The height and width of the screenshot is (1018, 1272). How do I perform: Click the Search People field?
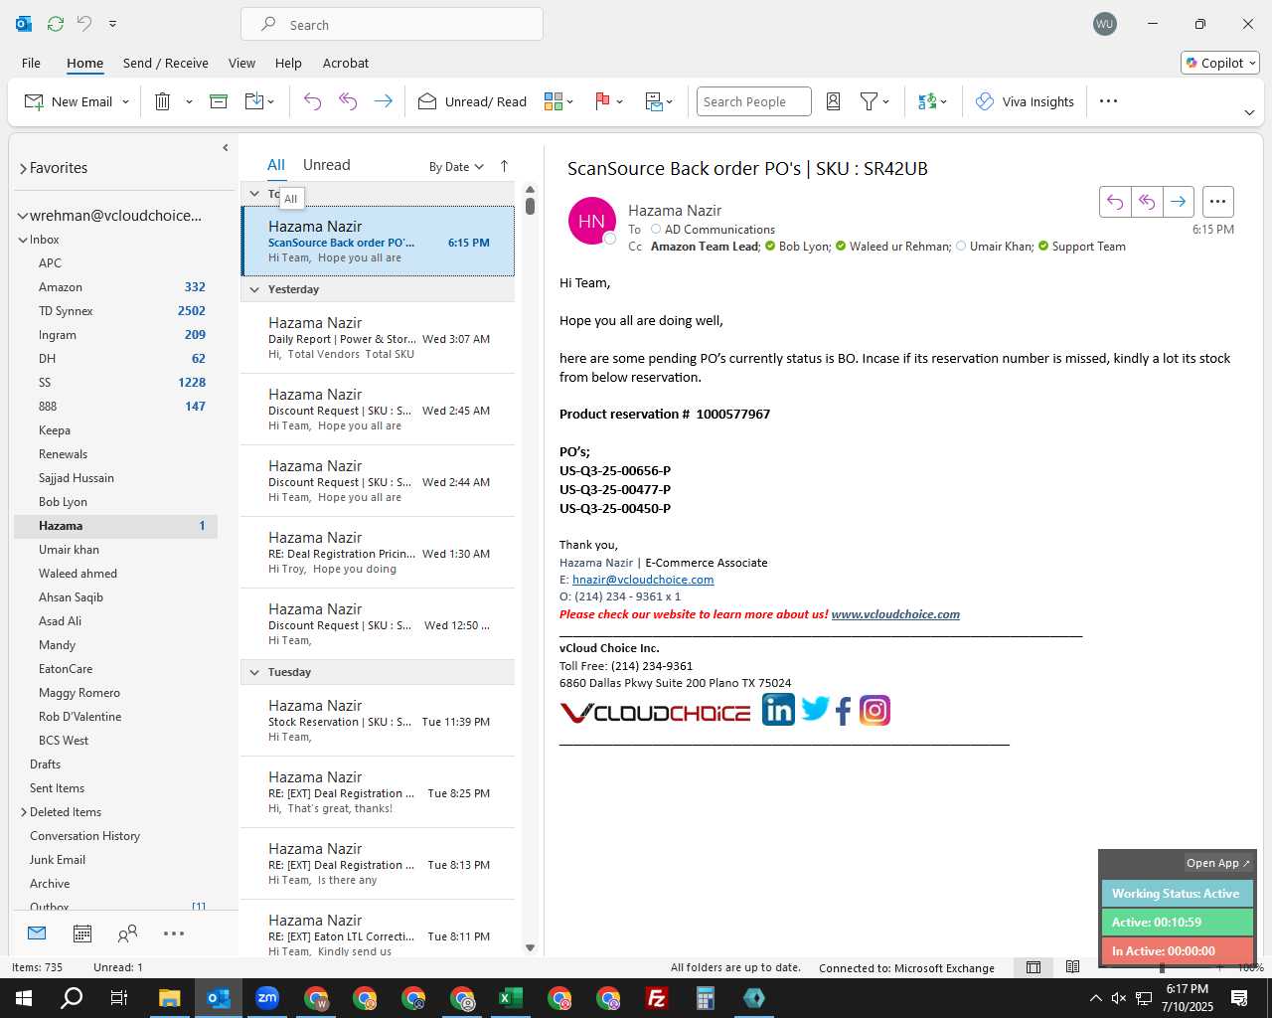753,101
